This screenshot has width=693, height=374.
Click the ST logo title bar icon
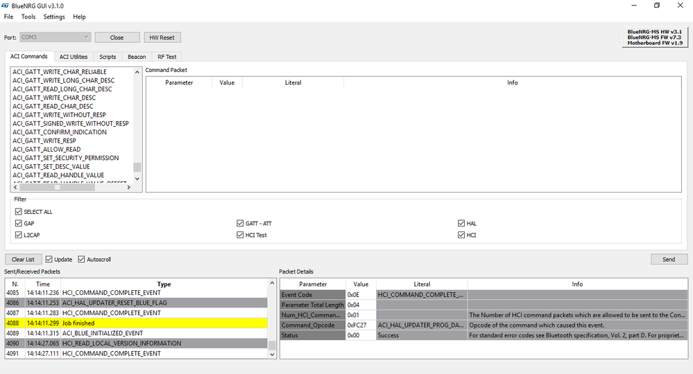(6, 6)
